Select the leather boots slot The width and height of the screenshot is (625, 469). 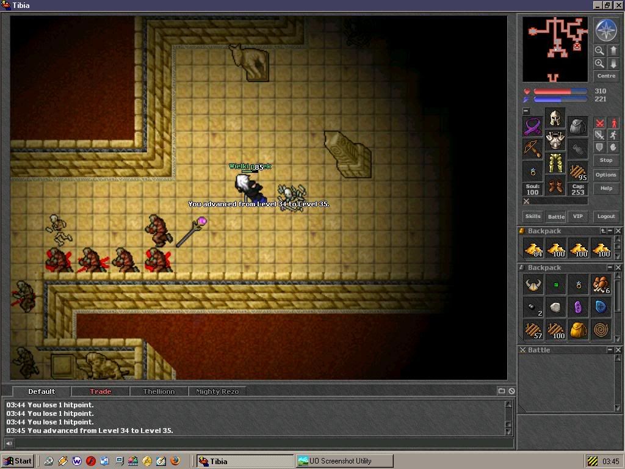(x=555, y=186)
